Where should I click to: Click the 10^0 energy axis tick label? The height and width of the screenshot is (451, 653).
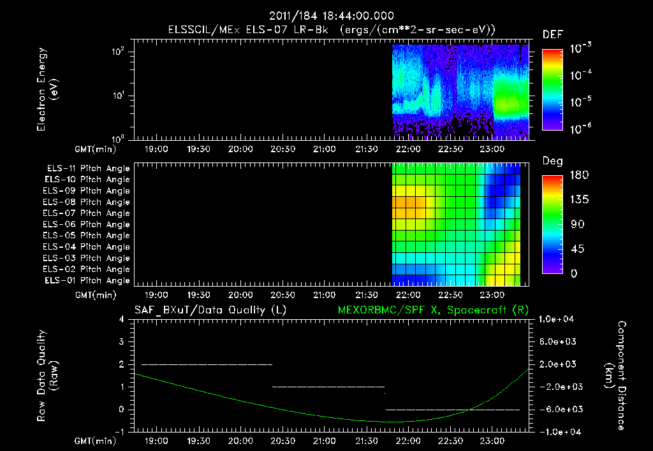[118, 139]
